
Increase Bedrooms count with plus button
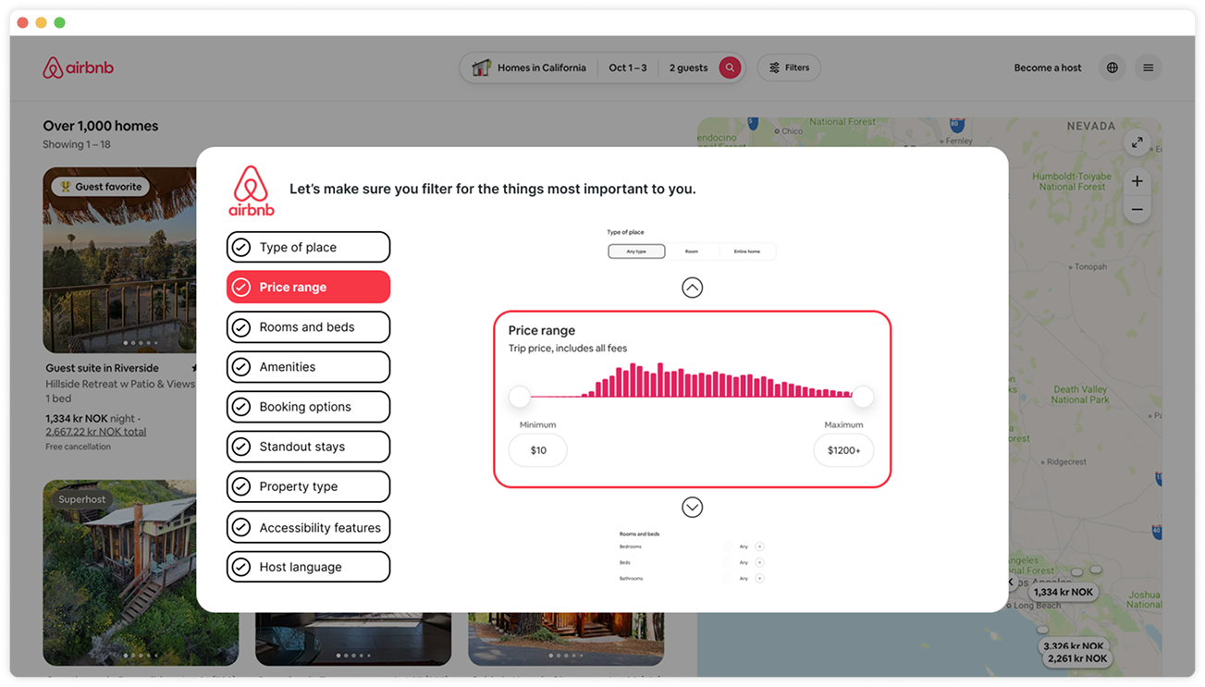pos(759,546)
